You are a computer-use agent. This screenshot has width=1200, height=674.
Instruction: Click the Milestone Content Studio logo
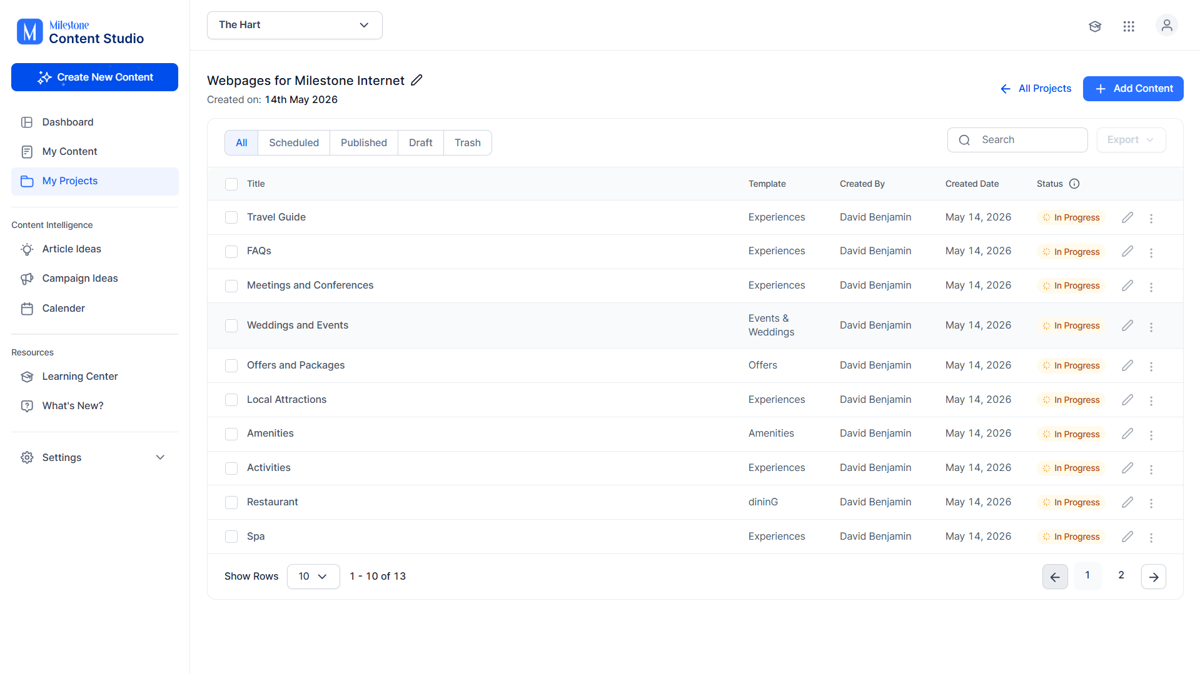[80, 32]
